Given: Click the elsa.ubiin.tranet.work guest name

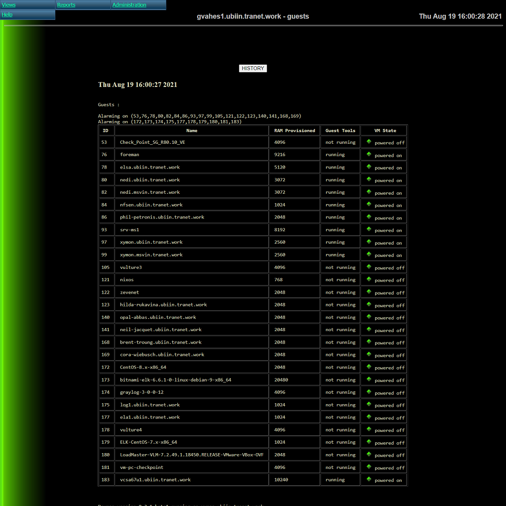Looking at the screenshot, I should [150, 167].
